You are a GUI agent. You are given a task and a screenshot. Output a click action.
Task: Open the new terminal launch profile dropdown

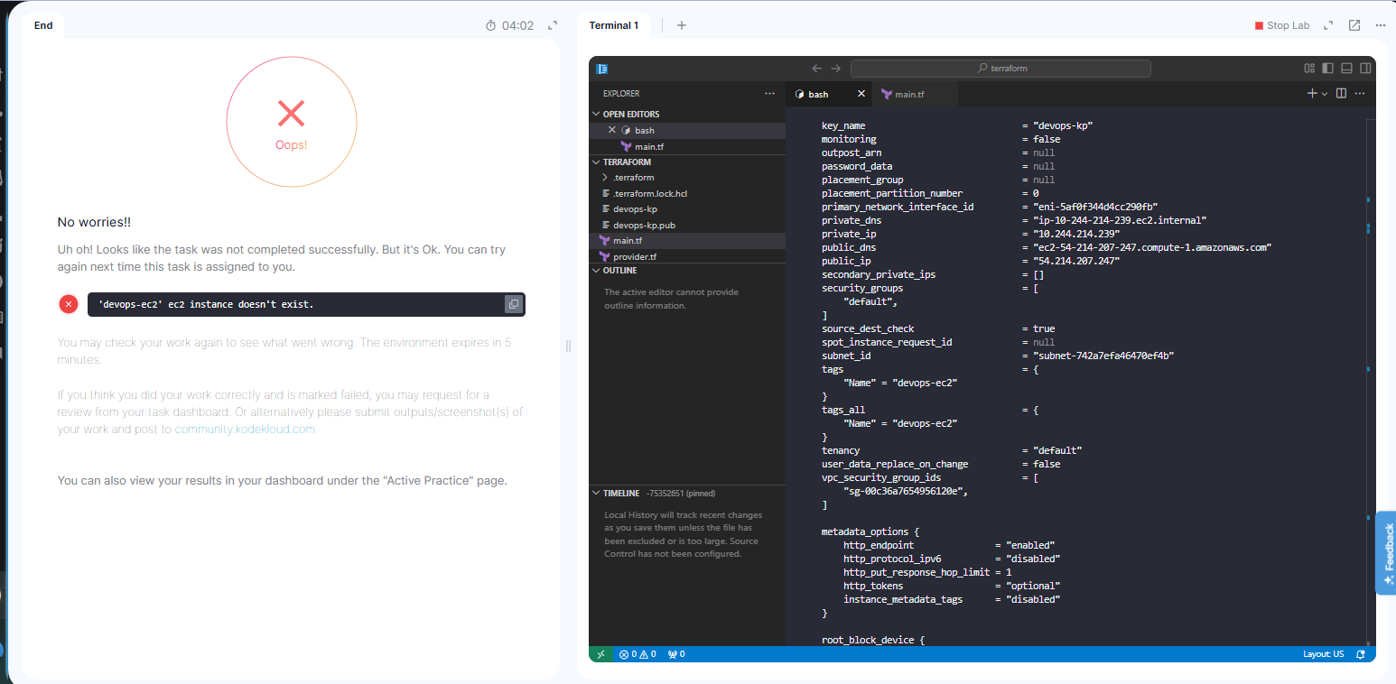click(1325, 94)
